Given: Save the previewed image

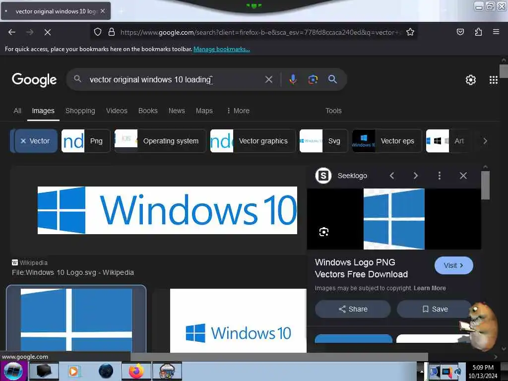Looking at the screenshot, I should coord(435,309).
